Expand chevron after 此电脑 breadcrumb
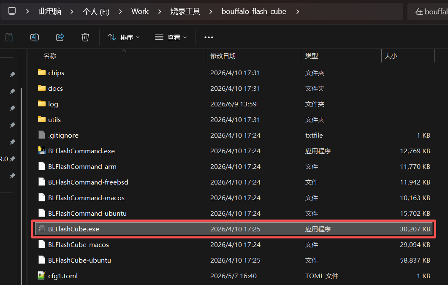Image resolution: width=448 pixels, height=285 pixels. pyautogui.click(x=72, y=11)
